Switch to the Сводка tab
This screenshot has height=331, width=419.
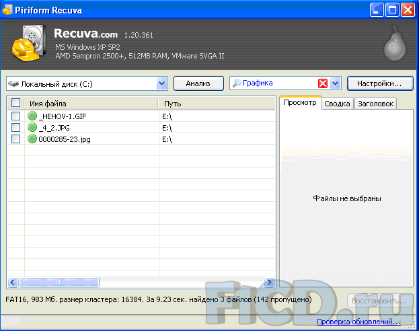(x=337, y=104)
